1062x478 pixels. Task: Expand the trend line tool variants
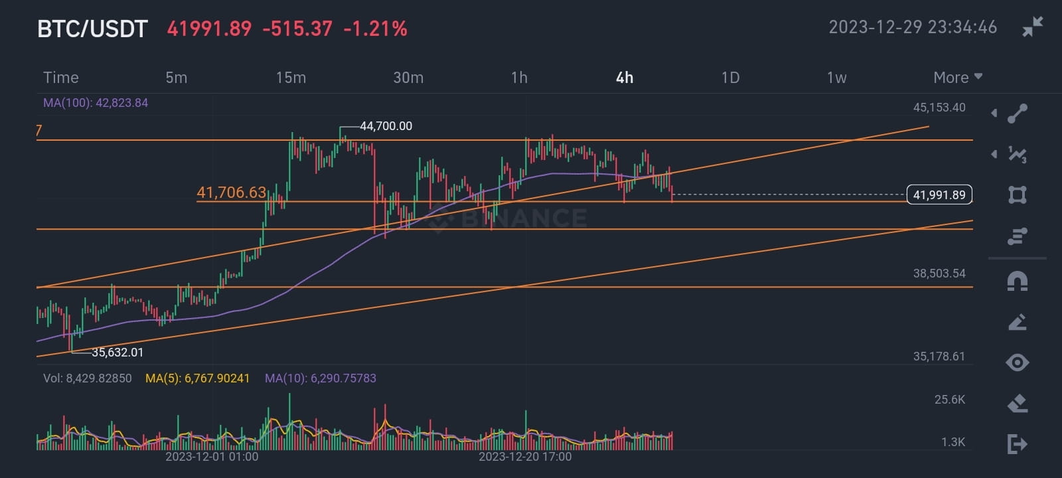(x=994, y=113)
